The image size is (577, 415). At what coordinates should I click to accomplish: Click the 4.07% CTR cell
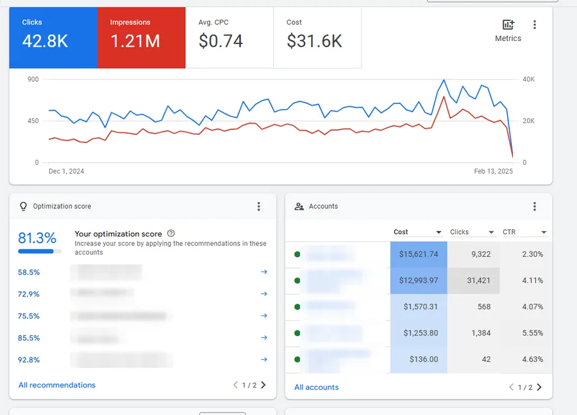coord(526,307)
